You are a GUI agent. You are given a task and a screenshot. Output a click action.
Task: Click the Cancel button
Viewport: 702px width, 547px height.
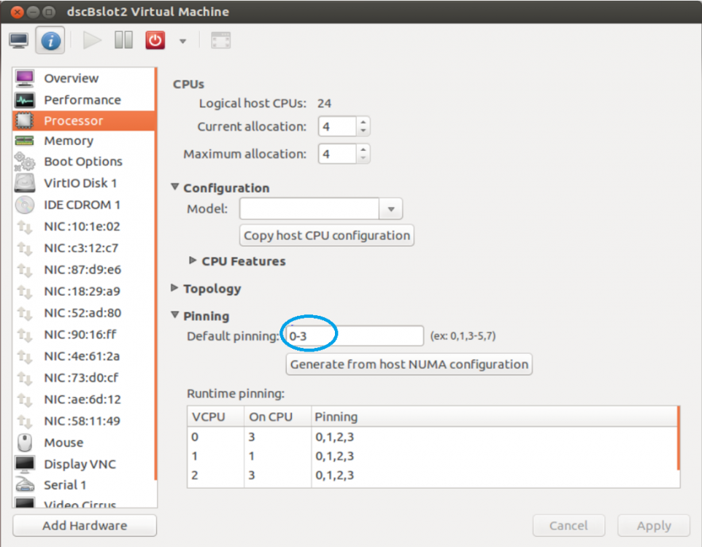point(568,526)
